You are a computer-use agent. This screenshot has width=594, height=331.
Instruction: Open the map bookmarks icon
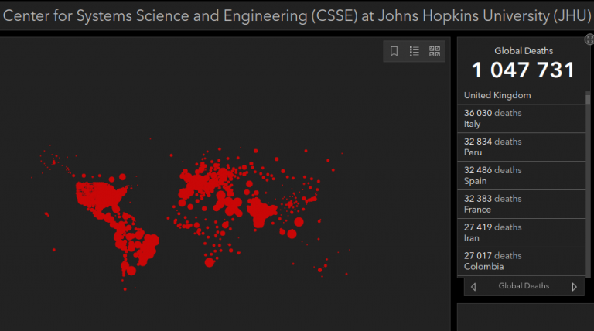[x=394, y=51]
